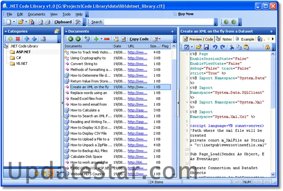Click the paste document icon in Documents toolbar
The width and height of the screenshot is (283, 191).
point(116,39)
